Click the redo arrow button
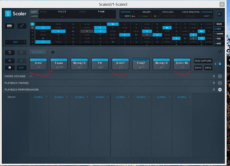Image resolution: width=230 pixels, height=166 pixels. click(21, 53)
